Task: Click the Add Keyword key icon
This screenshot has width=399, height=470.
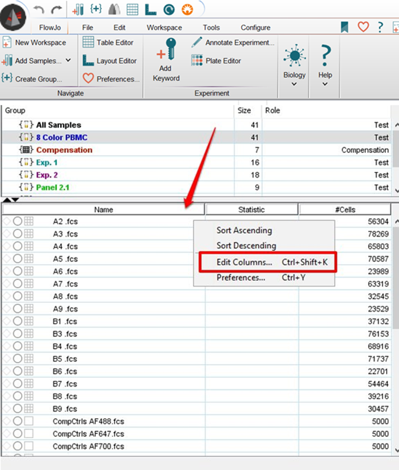Action: tap(167, 49)
